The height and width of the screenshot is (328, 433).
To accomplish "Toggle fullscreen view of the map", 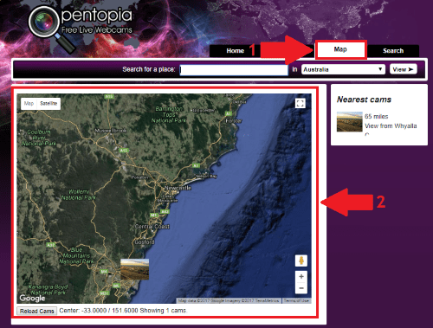I will click(x=301, y=103).
